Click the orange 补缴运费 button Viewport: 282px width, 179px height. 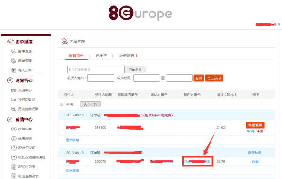(255, 125)
